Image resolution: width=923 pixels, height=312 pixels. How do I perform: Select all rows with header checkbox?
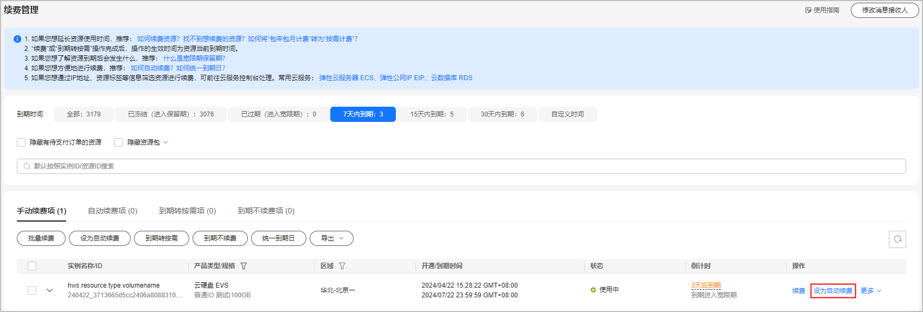click(x=32, y=266)
